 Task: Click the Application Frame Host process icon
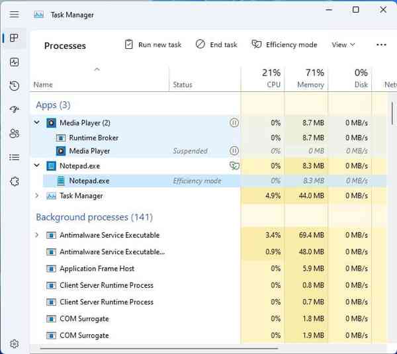coord(51,269)
